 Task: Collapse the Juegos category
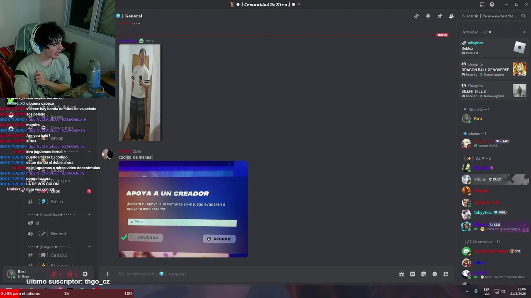[x=49, y=247]
